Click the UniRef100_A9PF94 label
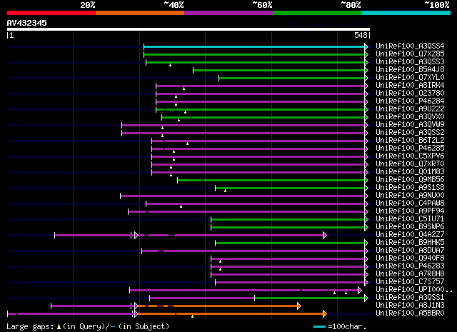The width and height of the screenshot is (457, 332). point(410,211)
